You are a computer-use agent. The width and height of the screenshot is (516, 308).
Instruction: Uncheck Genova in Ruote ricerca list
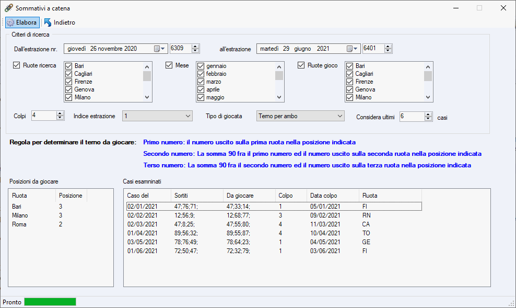tap(69, 89)
